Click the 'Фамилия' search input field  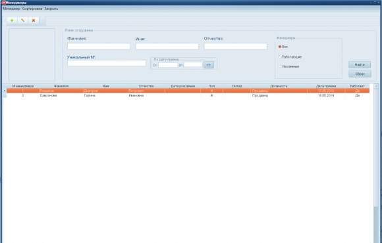pos(99,46)
